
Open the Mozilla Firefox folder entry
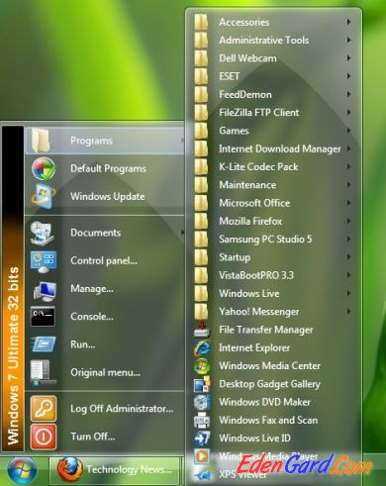point(273,221)
